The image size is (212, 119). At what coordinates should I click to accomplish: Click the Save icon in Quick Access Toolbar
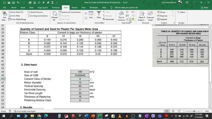click(x=13, y=3)
